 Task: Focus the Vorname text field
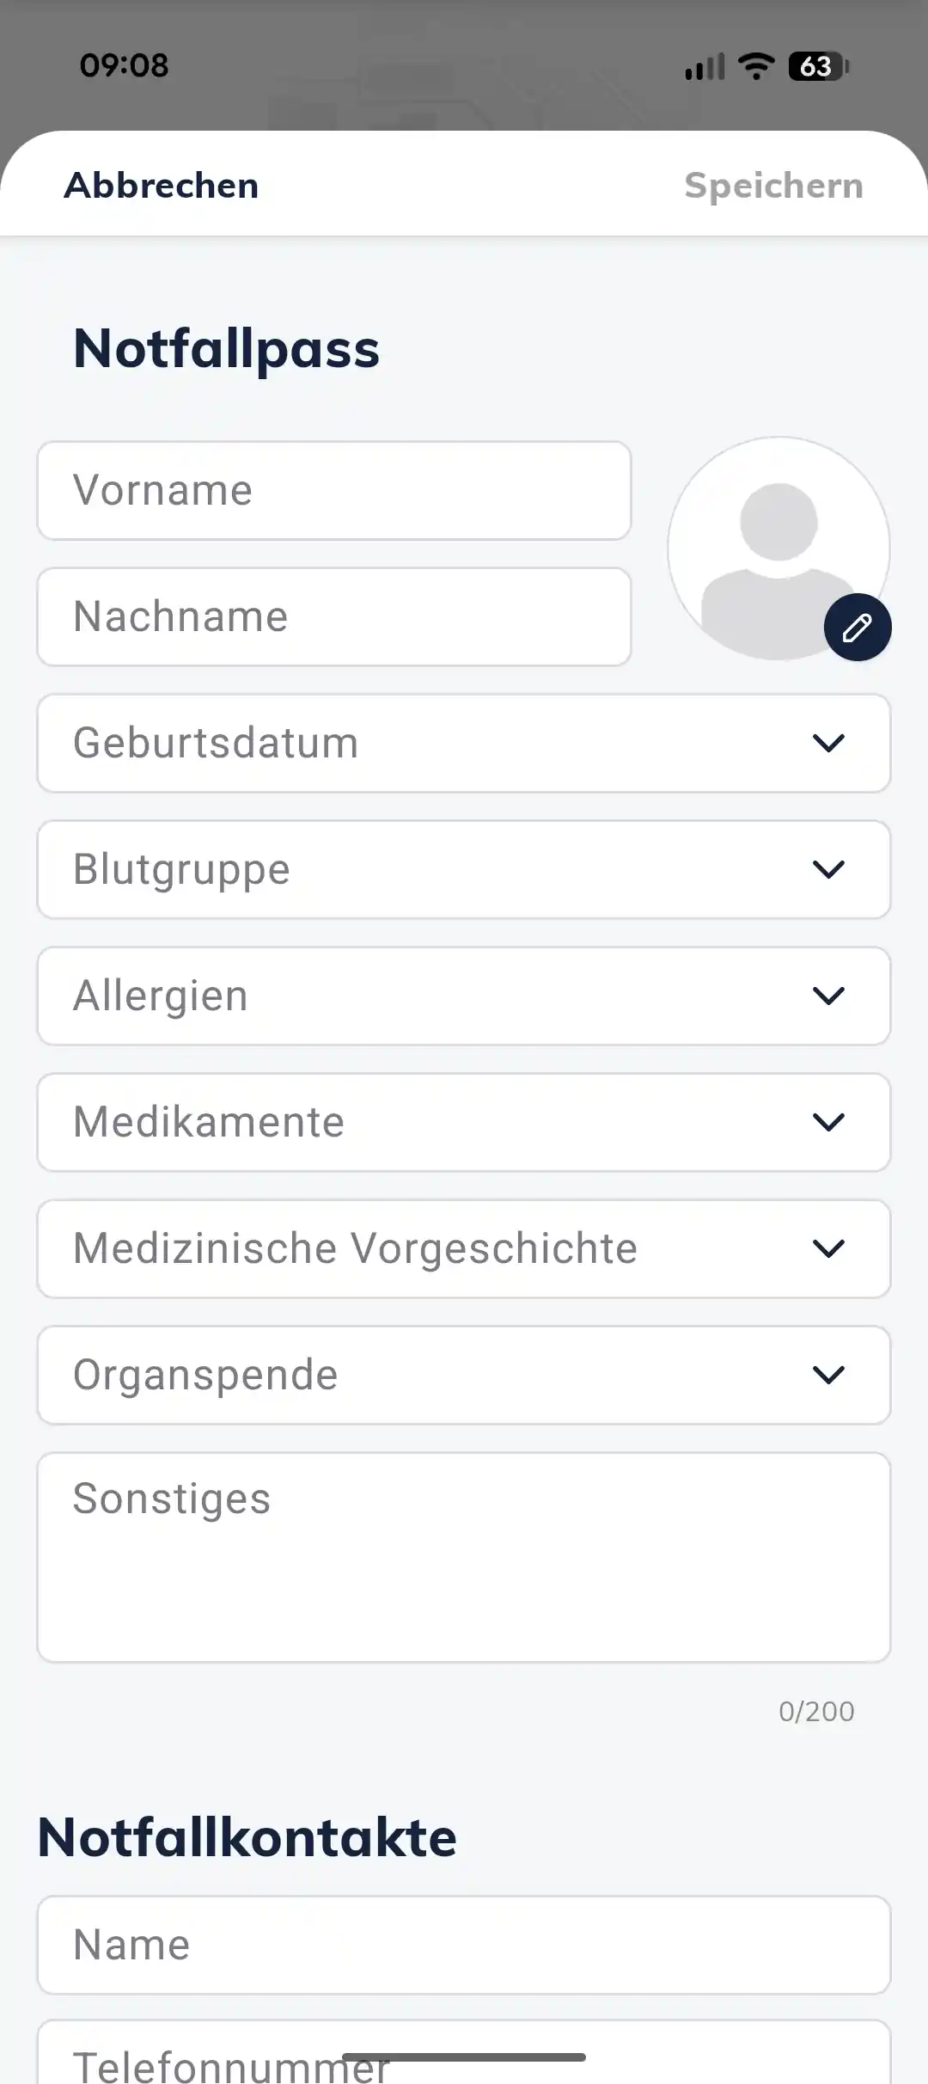coord(333,491)
